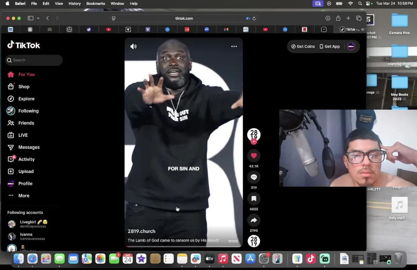Click the tiktok.com address bar
The width and height of the screenshot is (417, 270).
point(184,18)
